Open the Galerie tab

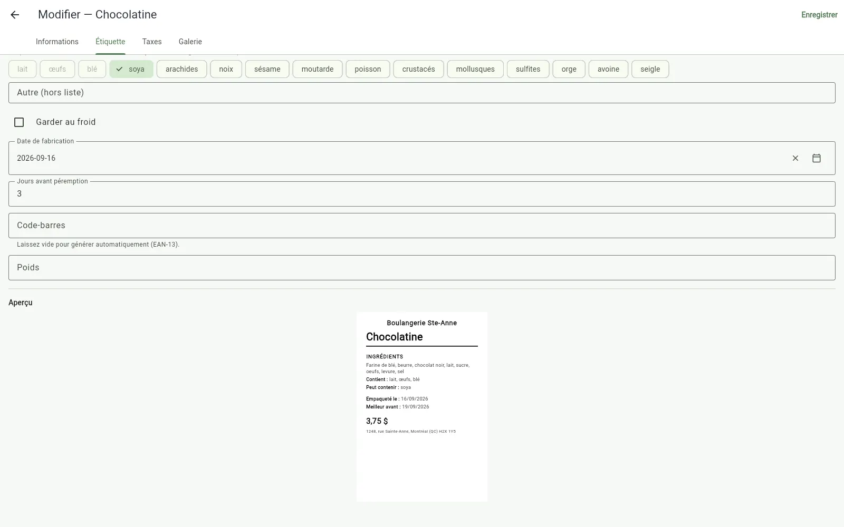coord(190,42)
